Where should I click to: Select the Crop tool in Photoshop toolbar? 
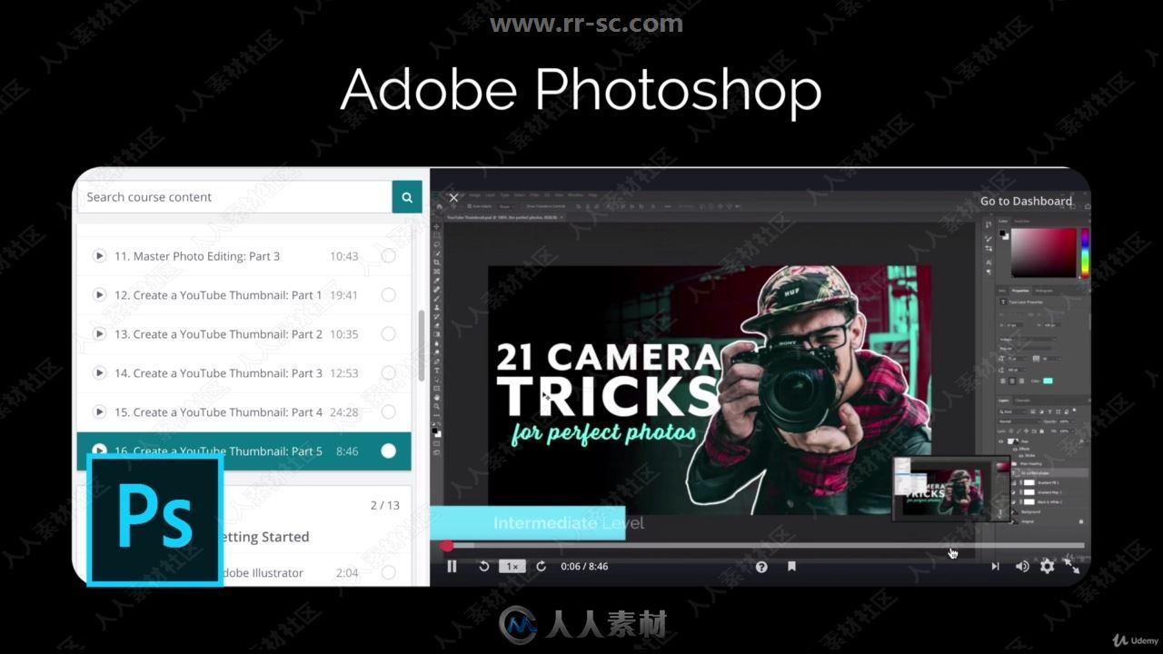[437, 262]
